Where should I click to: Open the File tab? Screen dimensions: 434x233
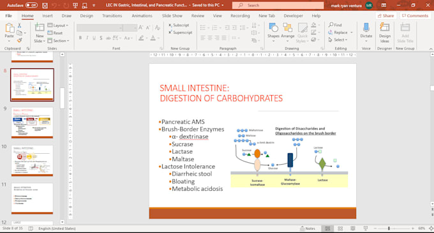coord(8,16)
